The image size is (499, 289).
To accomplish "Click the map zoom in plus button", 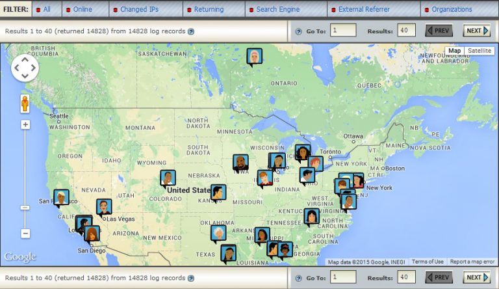I will pyautogui.click(x=25, y=124).
